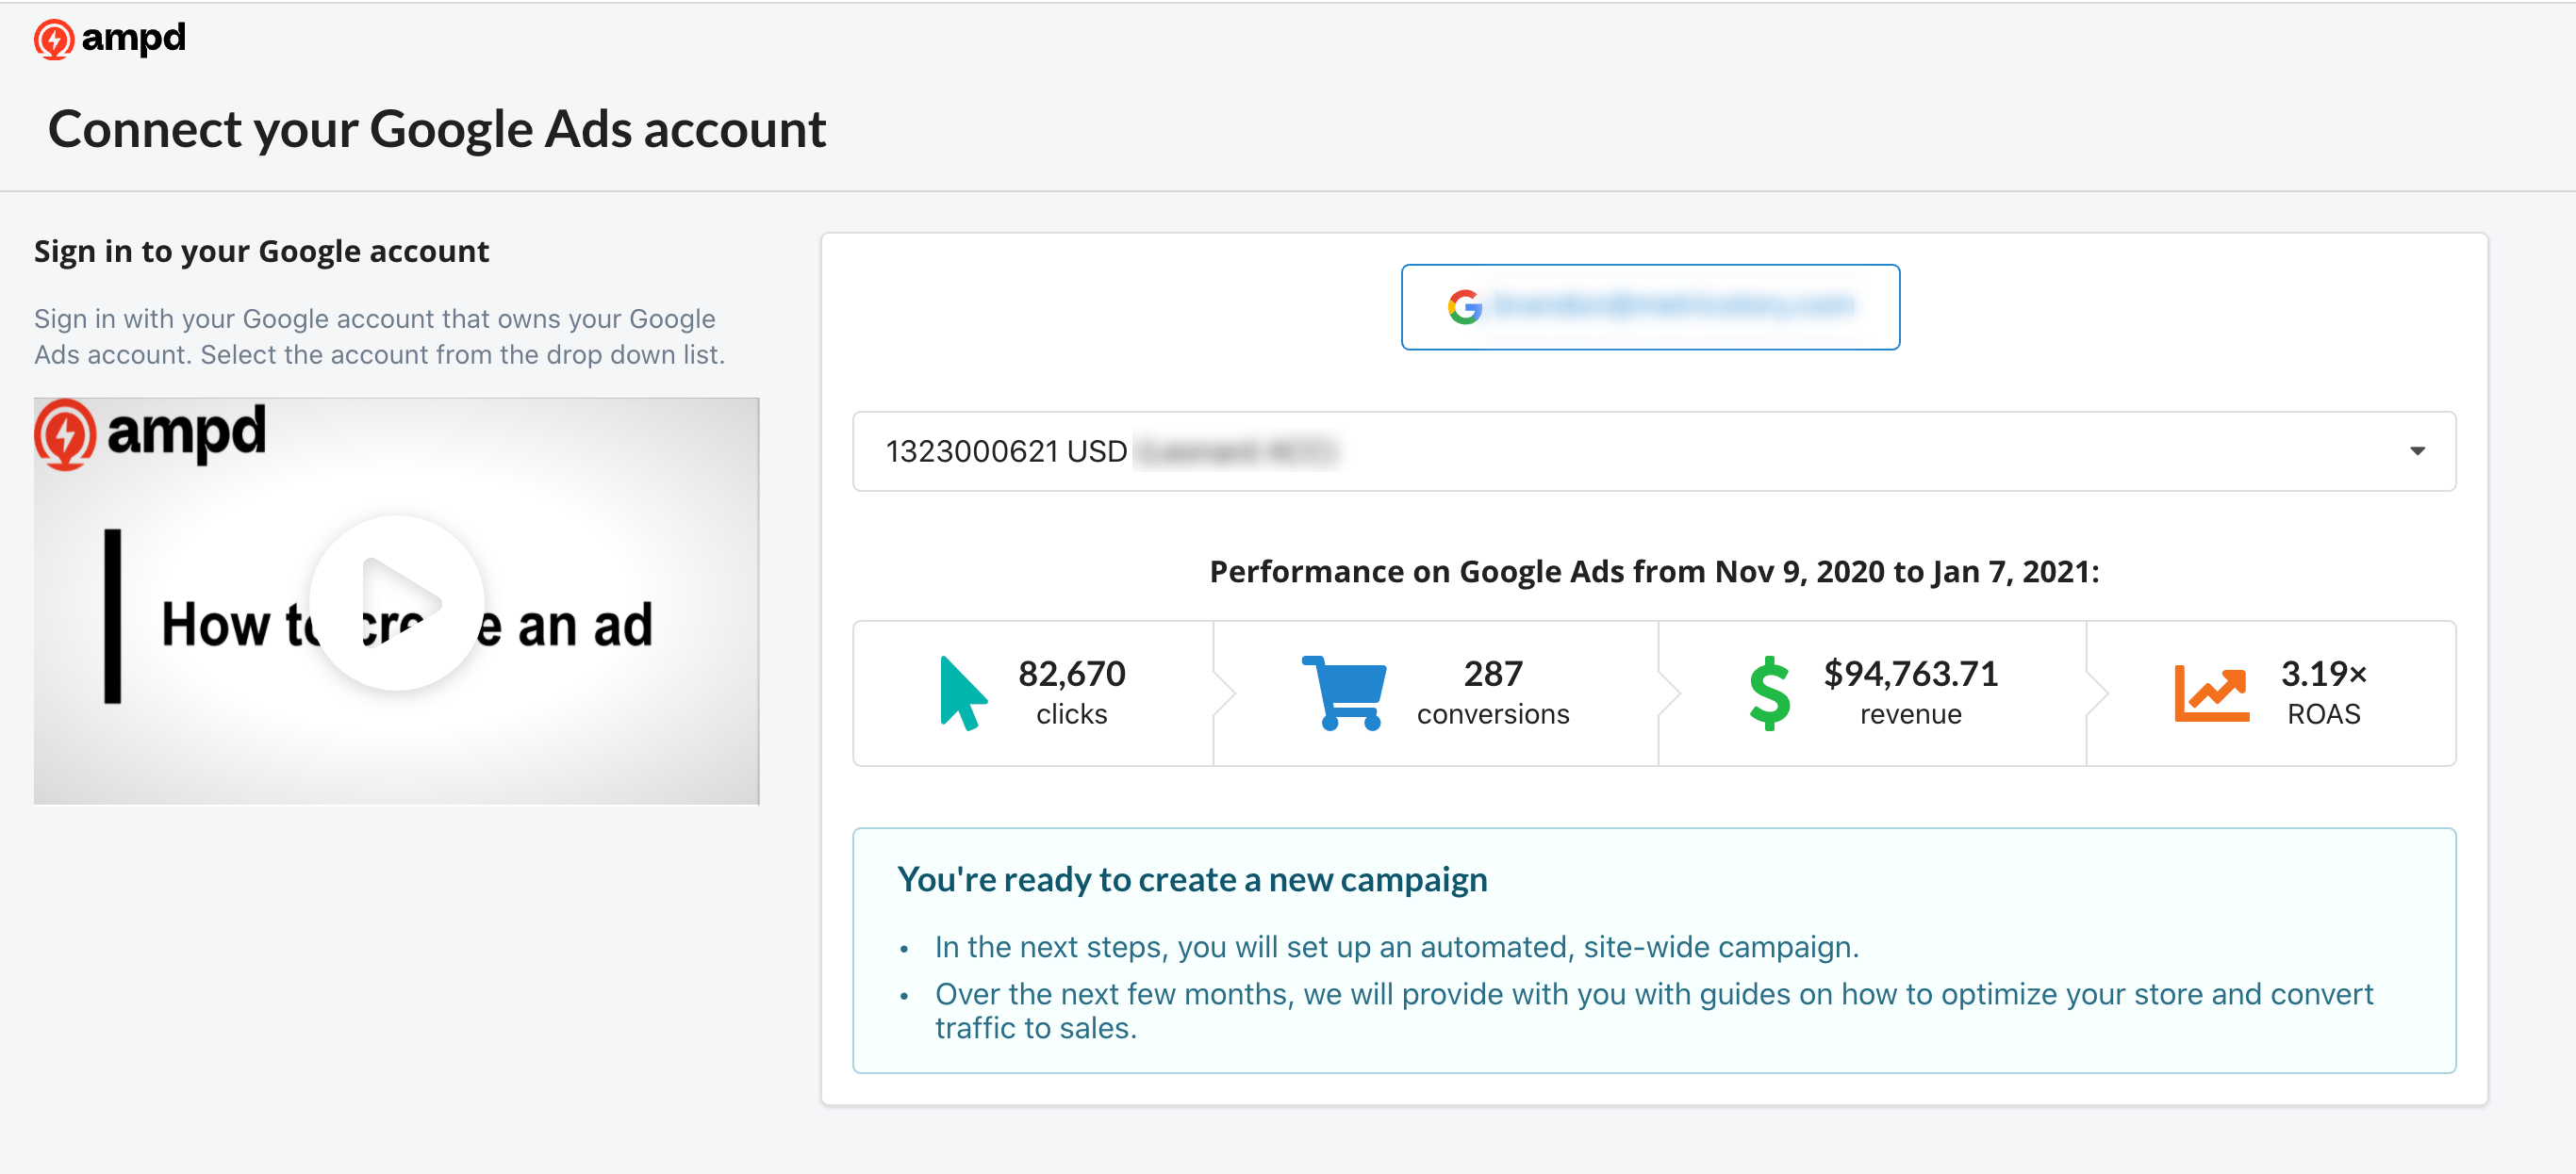Play the How to create an ad video
2576x1174 pixels.
coord(397,602)
